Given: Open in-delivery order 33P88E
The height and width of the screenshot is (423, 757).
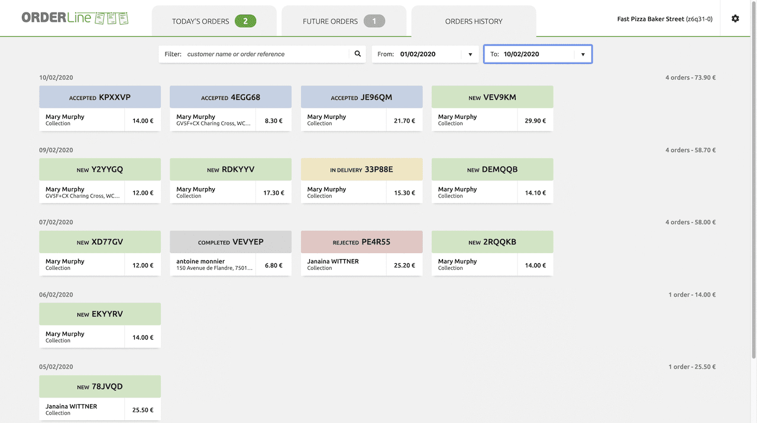Looking at the screenshot, I should point(361,170).
